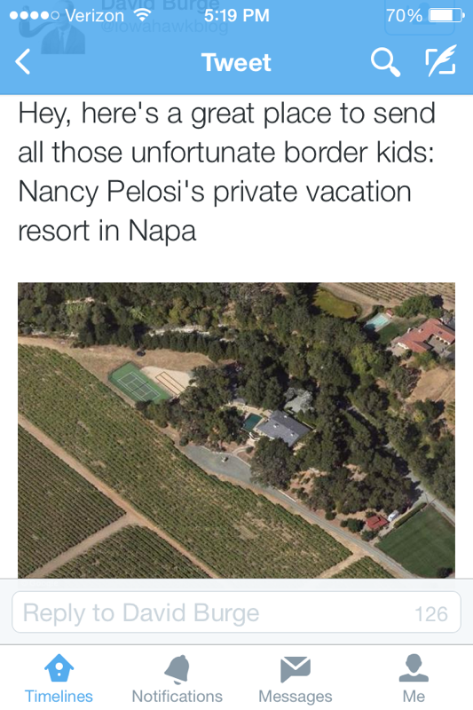
Task: Tap the 5:19 PM clock
Action: tap(236, 15)
